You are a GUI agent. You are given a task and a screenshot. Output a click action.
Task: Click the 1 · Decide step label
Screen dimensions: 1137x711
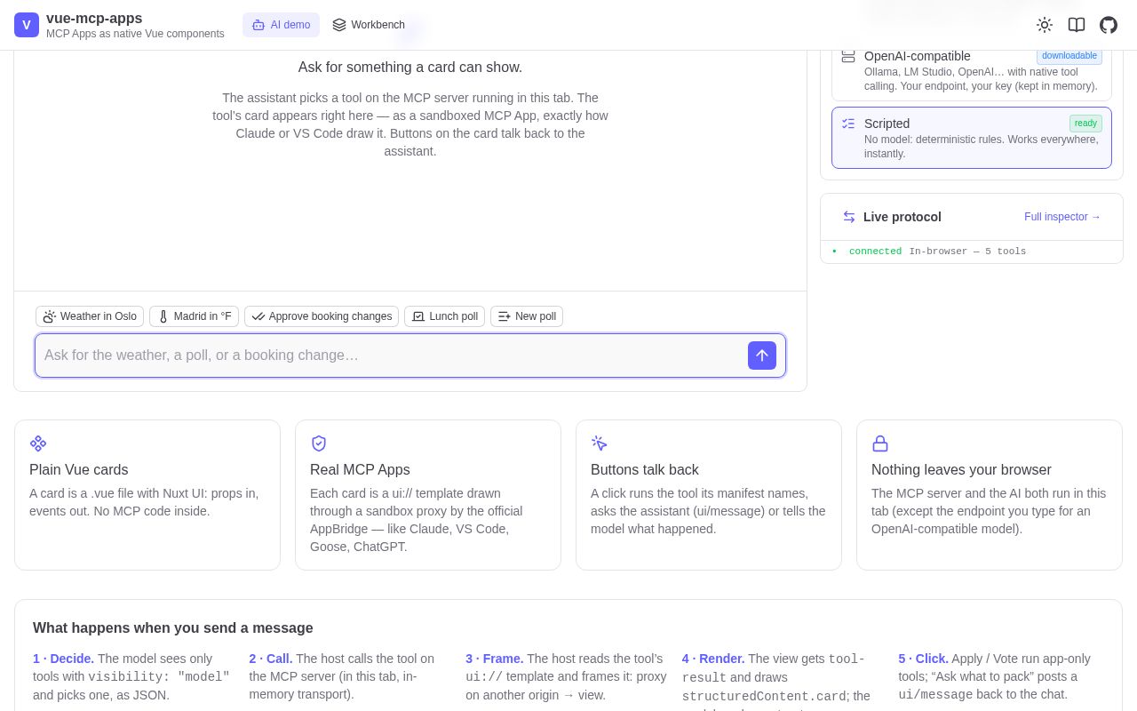pos(63,659)
